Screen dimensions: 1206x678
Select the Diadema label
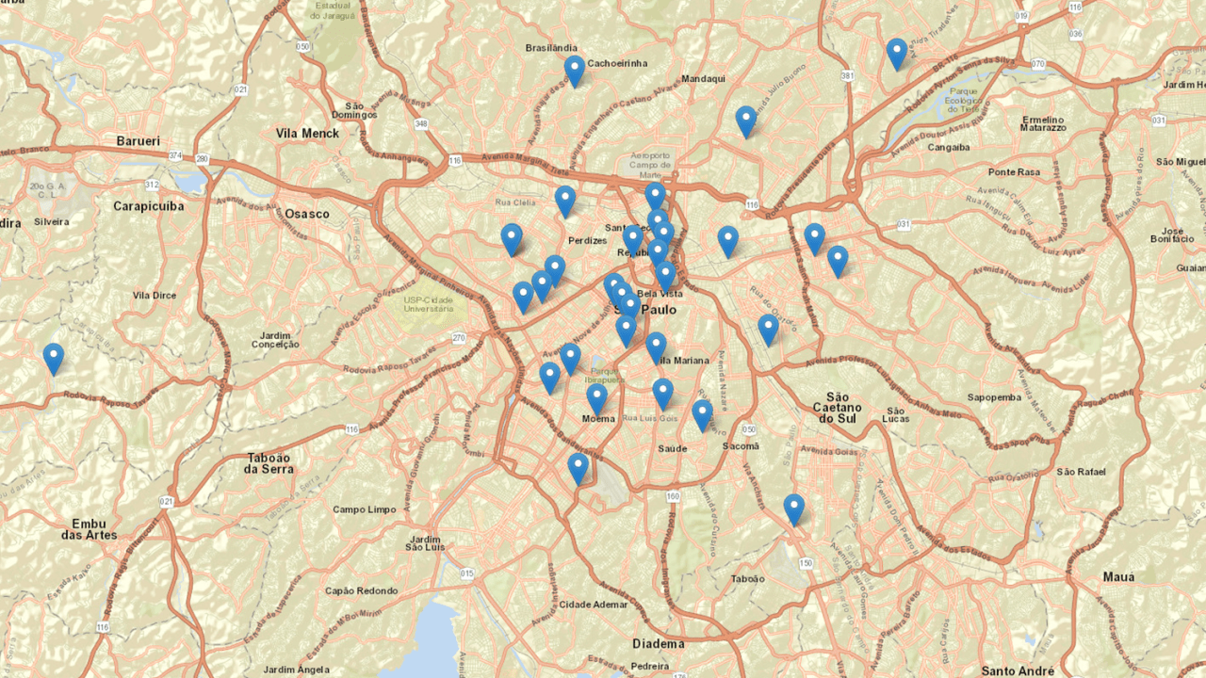click(659, 644)
